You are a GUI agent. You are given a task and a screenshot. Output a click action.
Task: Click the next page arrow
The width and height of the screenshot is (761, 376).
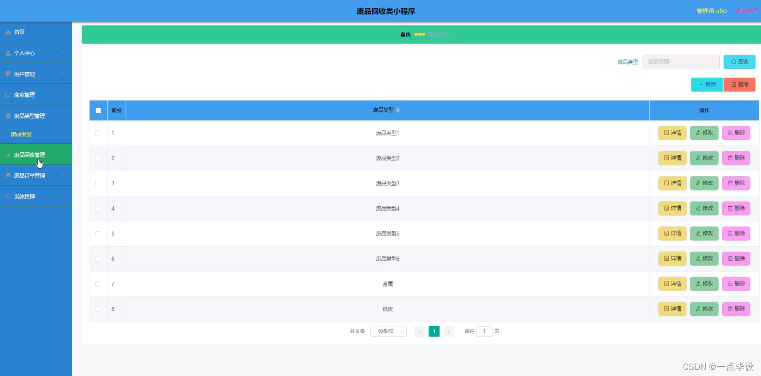coord(449,331)
